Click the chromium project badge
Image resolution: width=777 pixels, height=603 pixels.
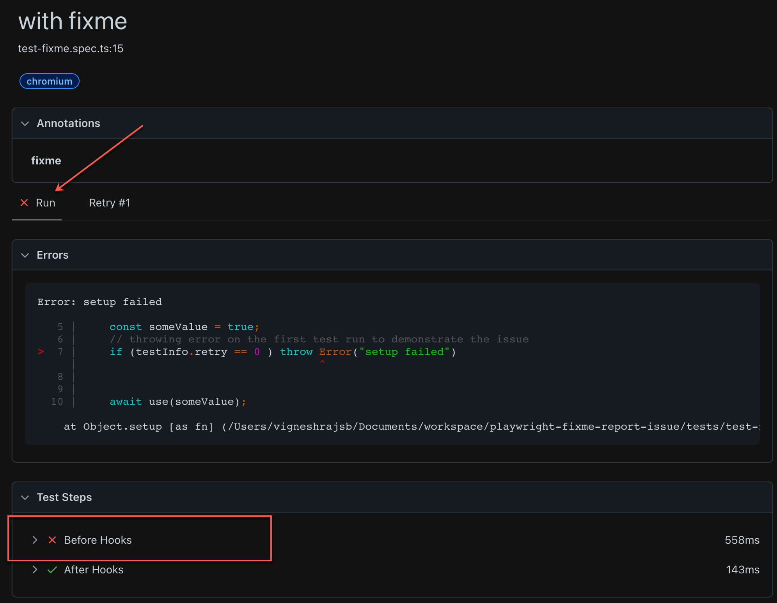[50, 81]
